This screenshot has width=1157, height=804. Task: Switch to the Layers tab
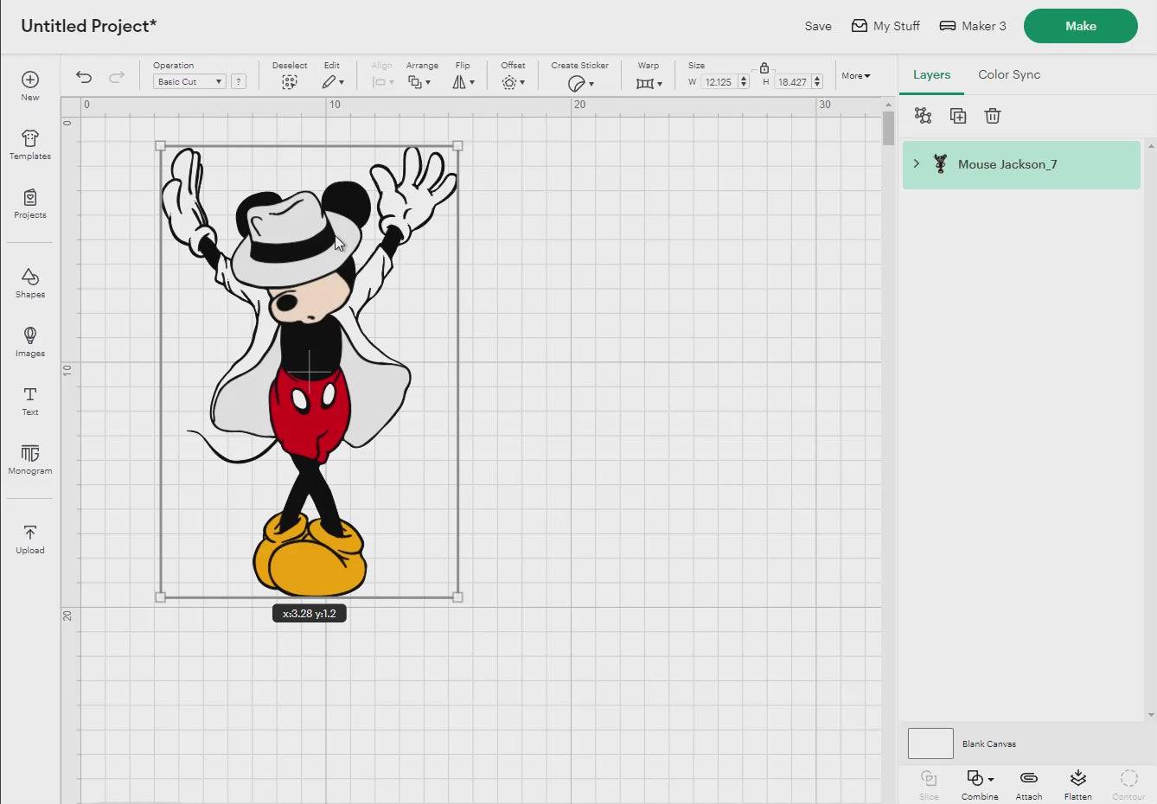(931, 74)
